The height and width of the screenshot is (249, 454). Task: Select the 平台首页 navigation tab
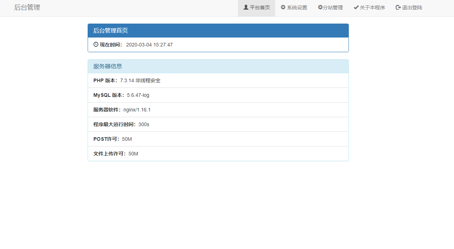pyautogui.click(x=258, y=8)
